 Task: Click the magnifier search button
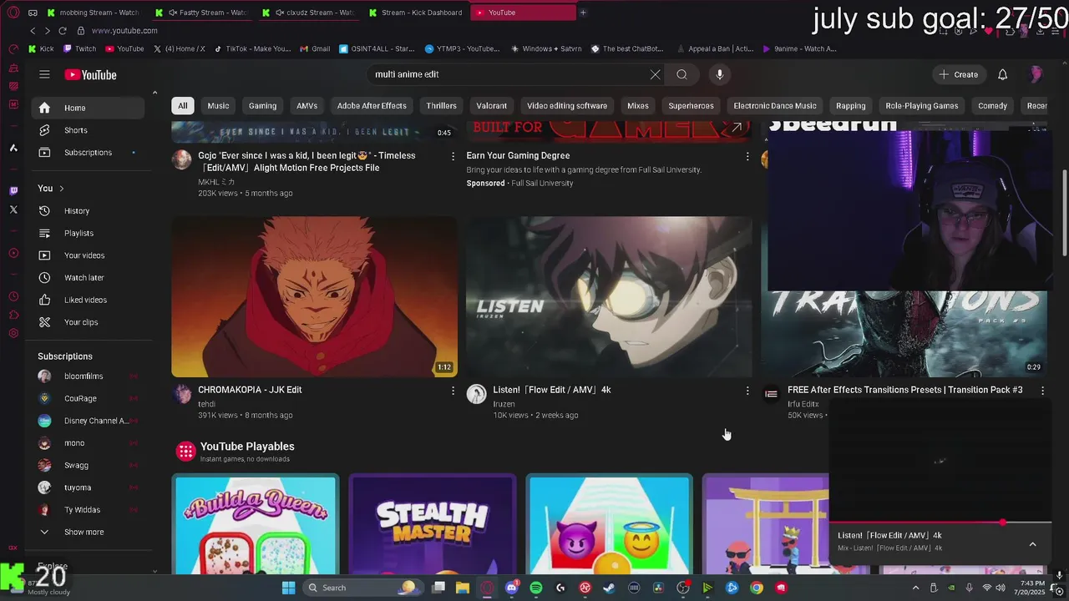click(681, 74)
